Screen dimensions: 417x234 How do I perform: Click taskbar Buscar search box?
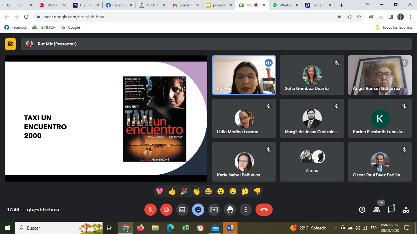(x=59, y=228)
